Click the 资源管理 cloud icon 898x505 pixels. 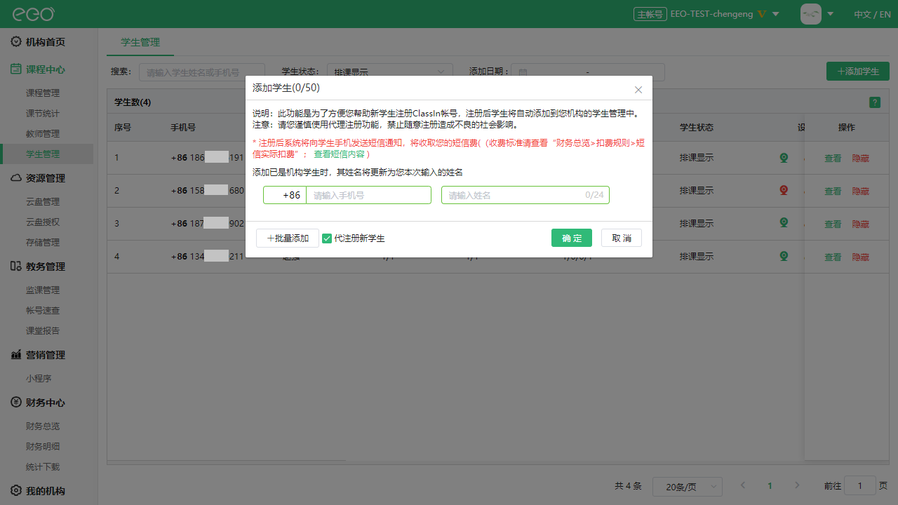[x=16, y=177]
